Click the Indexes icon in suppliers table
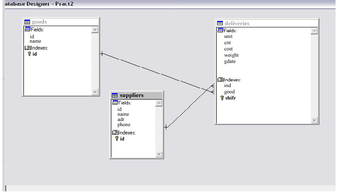 click(x=115, y=133)
